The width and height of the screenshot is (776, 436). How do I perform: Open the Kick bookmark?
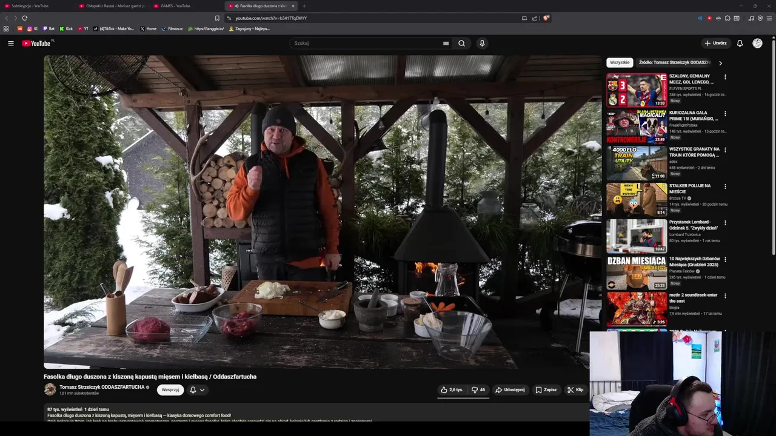pyautogui.click(x=66, y=28)
